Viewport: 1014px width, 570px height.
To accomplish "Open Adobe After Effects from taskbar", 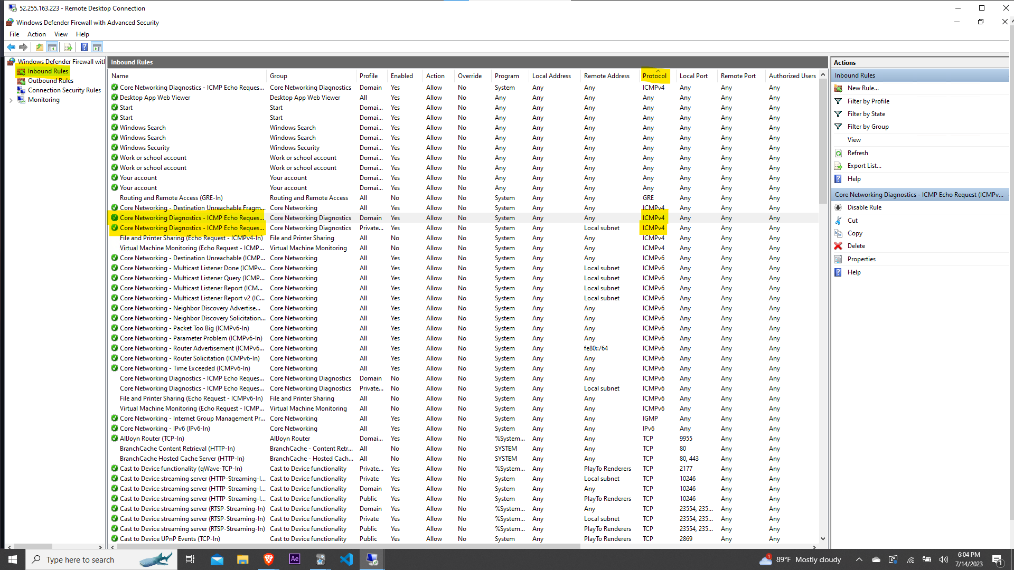I will [x=295, y=559].
